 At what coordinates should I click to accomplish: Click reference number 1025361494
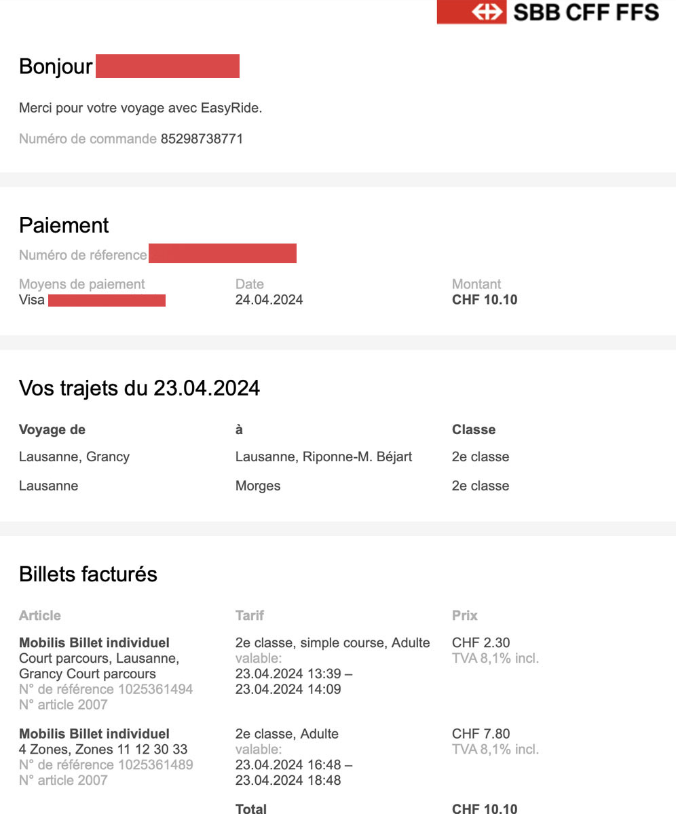(155, 689)
